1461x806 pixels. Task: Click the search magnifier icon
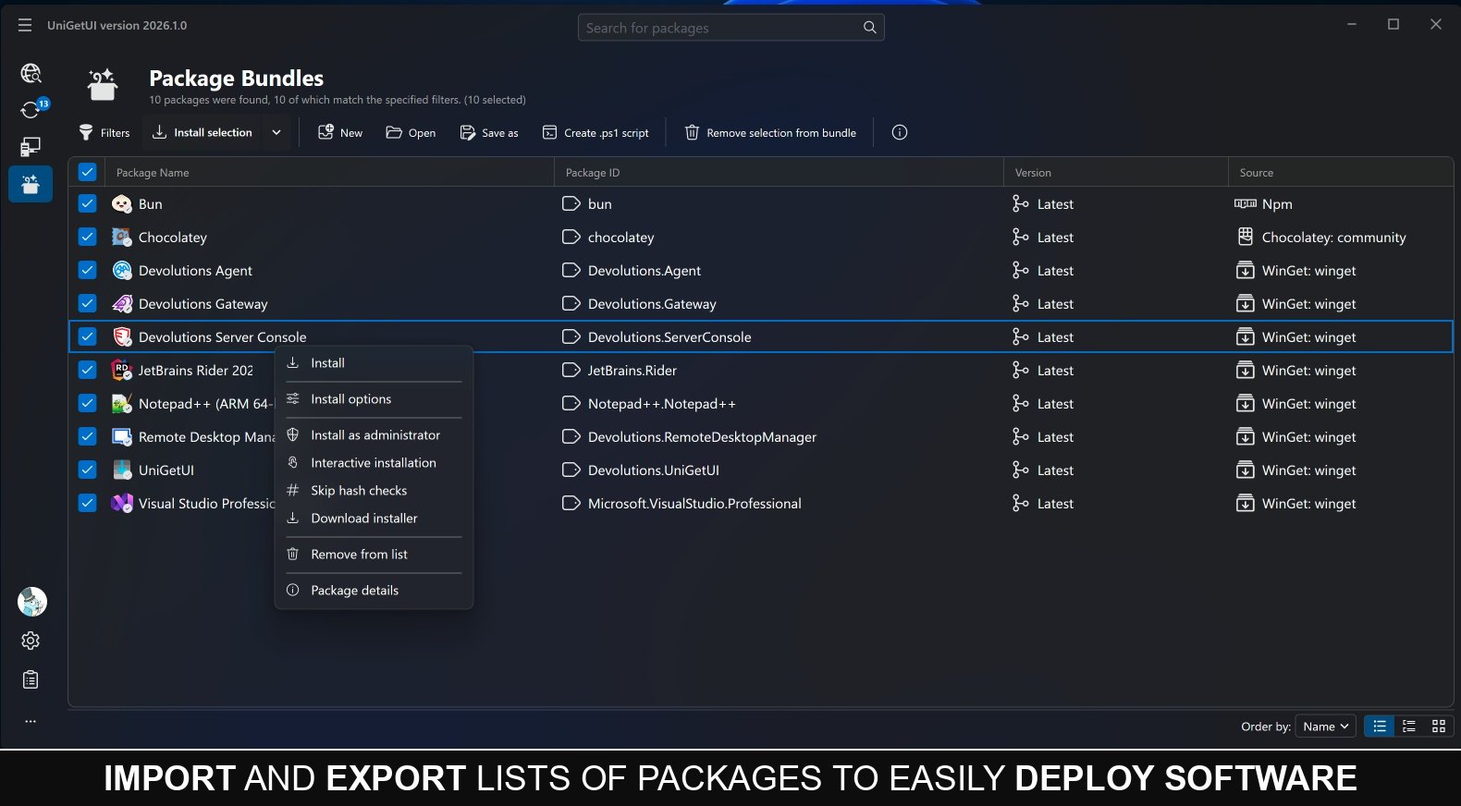(x=869, y=28)
